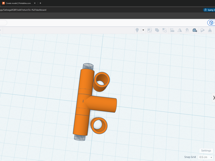Select the gray hole cylinder at pipe bottom
The height and width of the screenshot is (161, 215).
[x=80, y=138]
